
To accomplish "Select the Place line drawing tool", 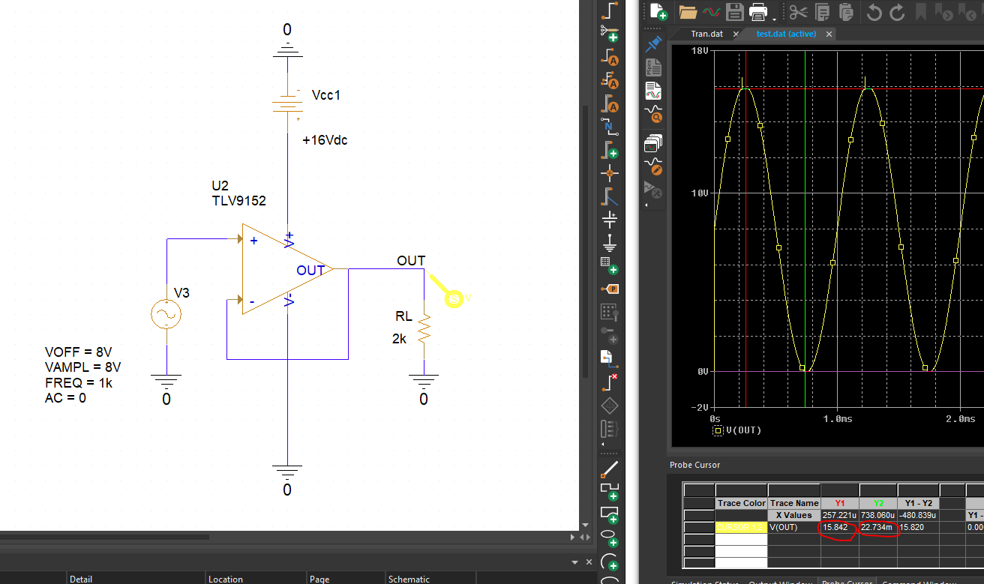I will click(x=610, y=470).
